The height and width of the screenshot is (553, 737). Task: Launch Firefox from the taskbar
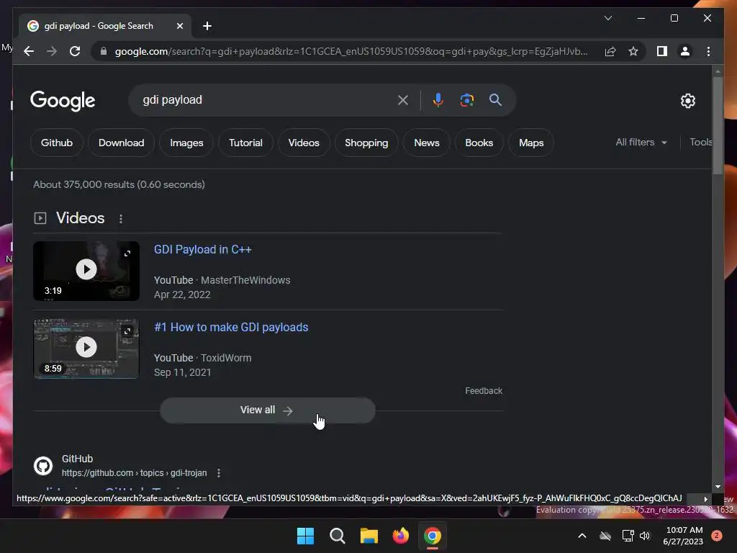[x=400, y=536]
